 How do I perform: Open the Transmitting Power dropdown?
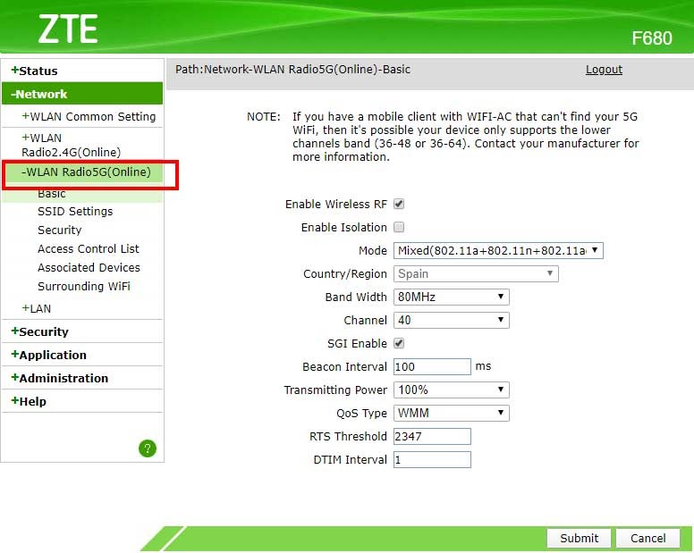(451, 390)
